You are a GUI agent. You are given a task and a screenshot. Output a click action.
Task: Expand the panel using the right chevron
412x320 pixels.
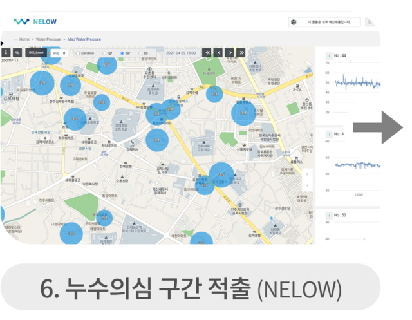coord(307,174)
